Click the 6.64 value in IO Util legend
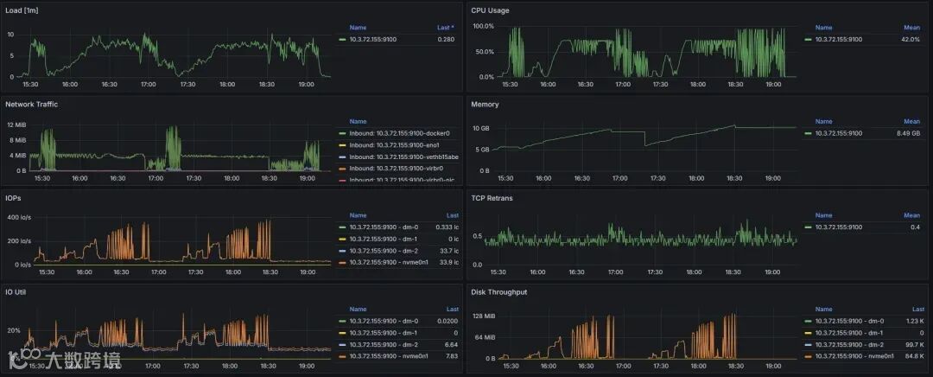 coord(452,345)
